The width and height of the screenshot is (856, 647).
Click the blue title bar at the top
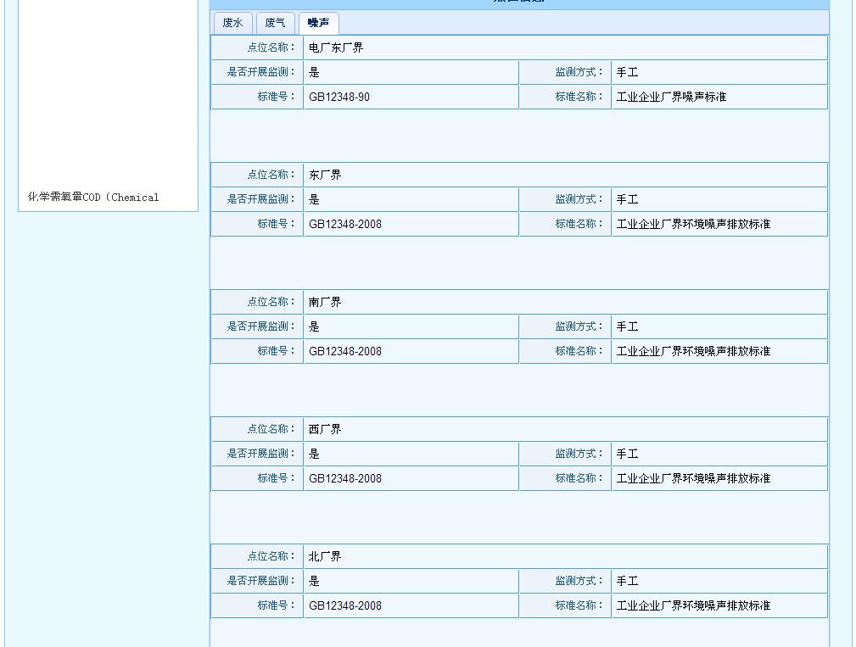point(518,3)
